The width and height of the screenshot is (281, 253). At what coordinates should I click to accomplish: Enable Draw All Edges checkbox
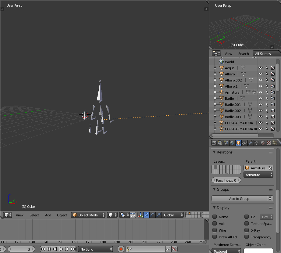tap(215, 237)
